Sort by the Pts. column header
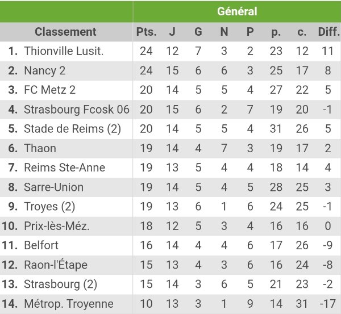 pos(146,32)
